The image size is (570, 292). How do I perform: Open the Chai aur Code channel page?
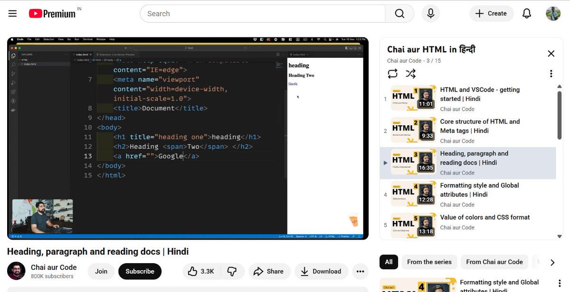[x=55, y=267]
